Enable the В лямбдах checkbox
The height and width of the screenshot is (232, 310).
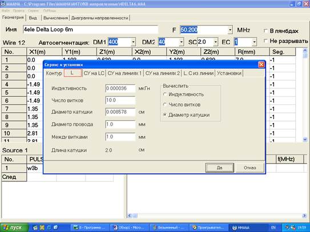click(x=265, y=31)
